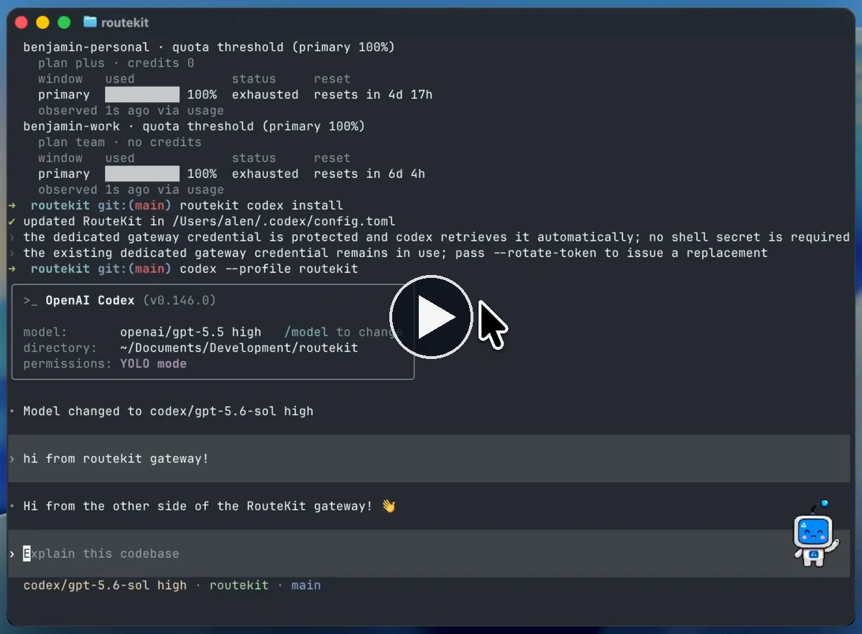
Task: Click 'plan team · no credits' line
Action: tap(120, 142)
